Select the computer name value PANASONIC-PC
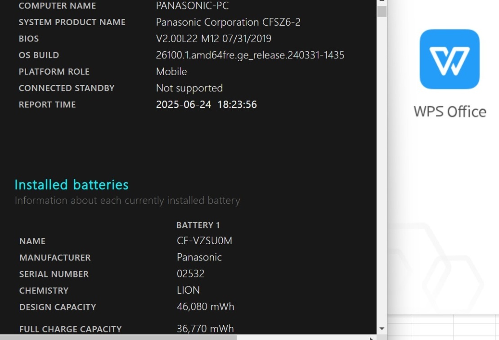This screenshot has height=340, width=499. (192, 5)
